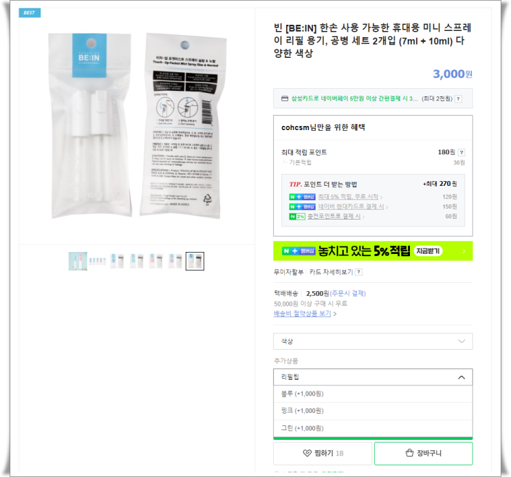Click the question mark after 카드 자세히보기
511x477 pixels.
(358, 272)
